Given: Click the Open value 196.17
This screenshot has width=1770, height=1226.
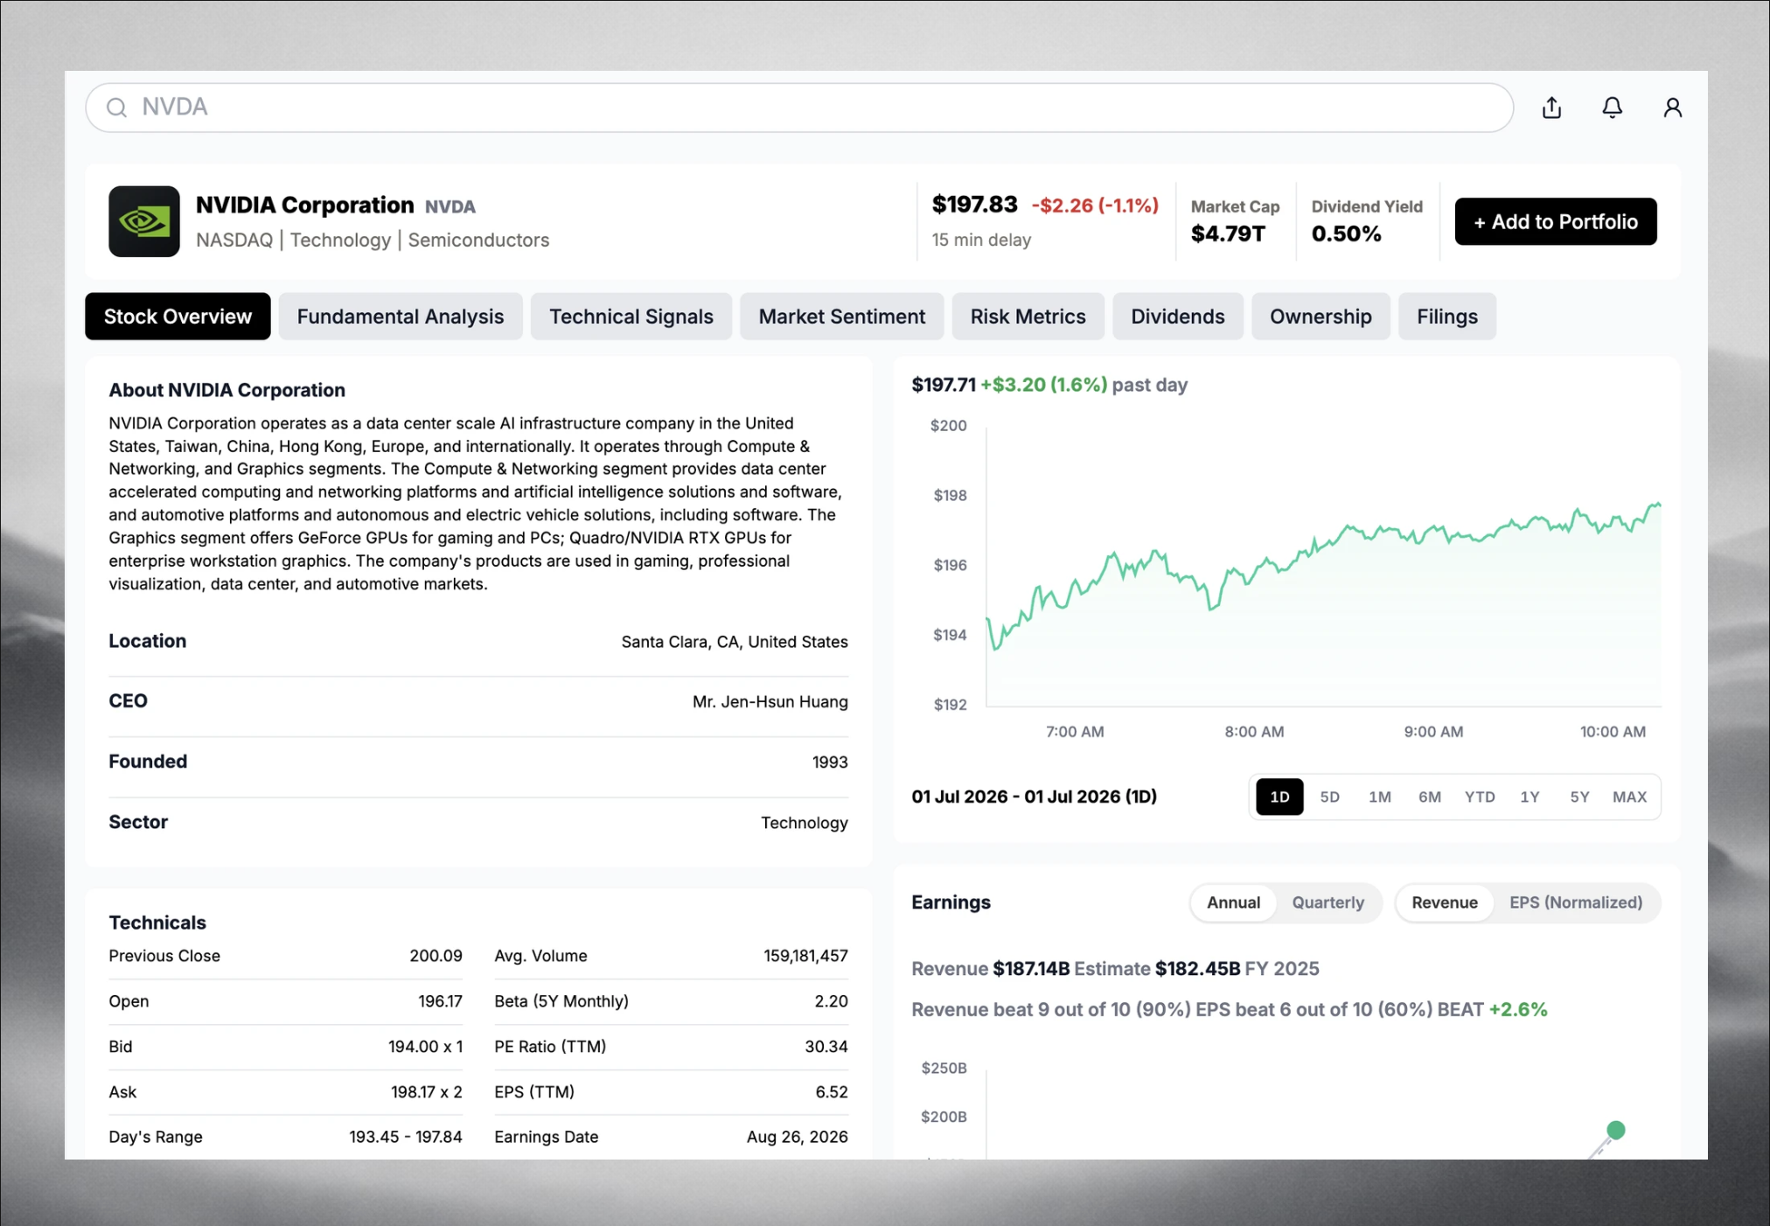Looking at the screenshot, I should click(440, 1001).
